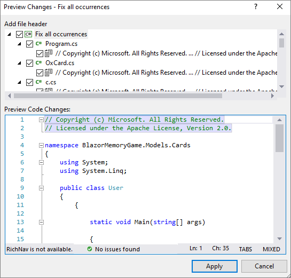Collapse the namespace block on line 4
Screen dimensions: 291x278
pyautogui.click(x=41, y=145)
